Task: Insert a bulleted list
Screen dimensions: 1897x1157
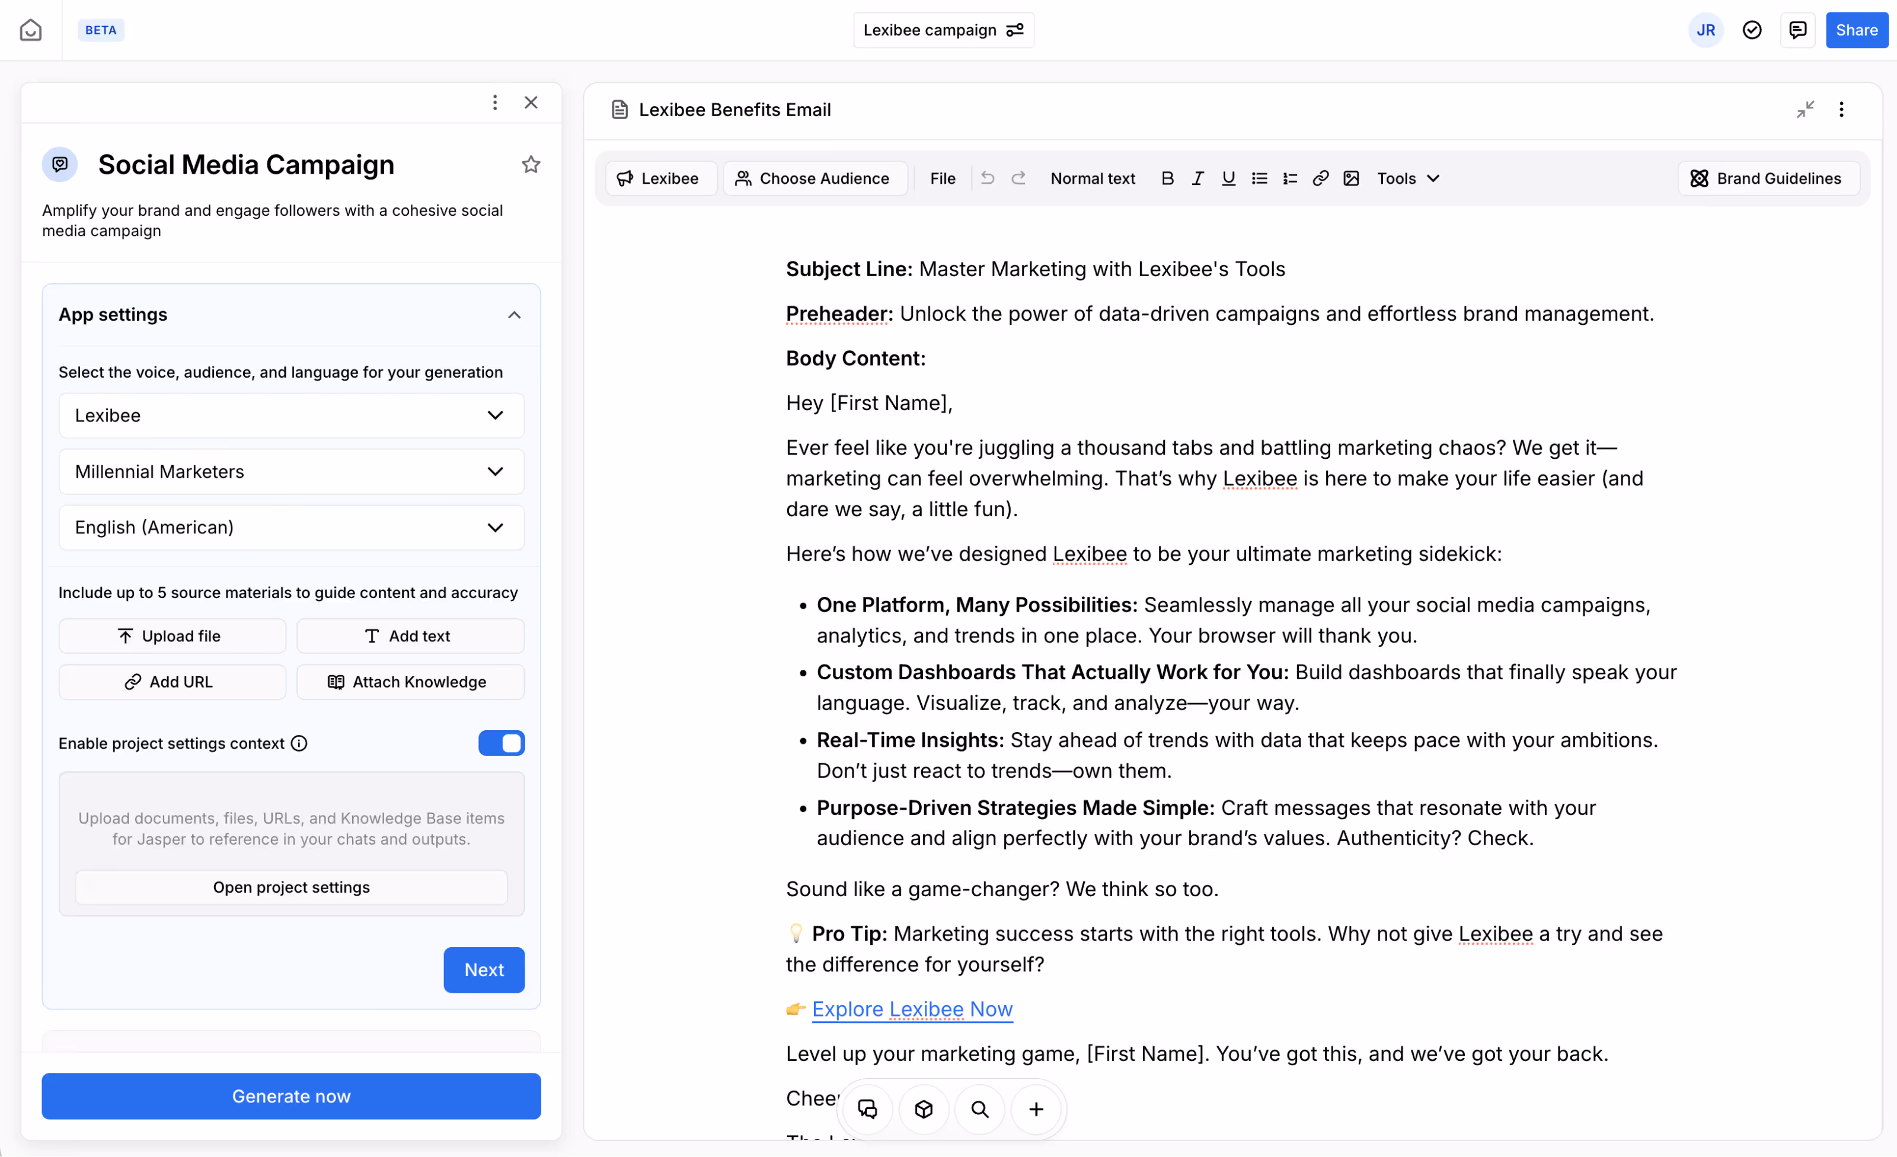Action: pyautogui.click(x=1259, y=178)
